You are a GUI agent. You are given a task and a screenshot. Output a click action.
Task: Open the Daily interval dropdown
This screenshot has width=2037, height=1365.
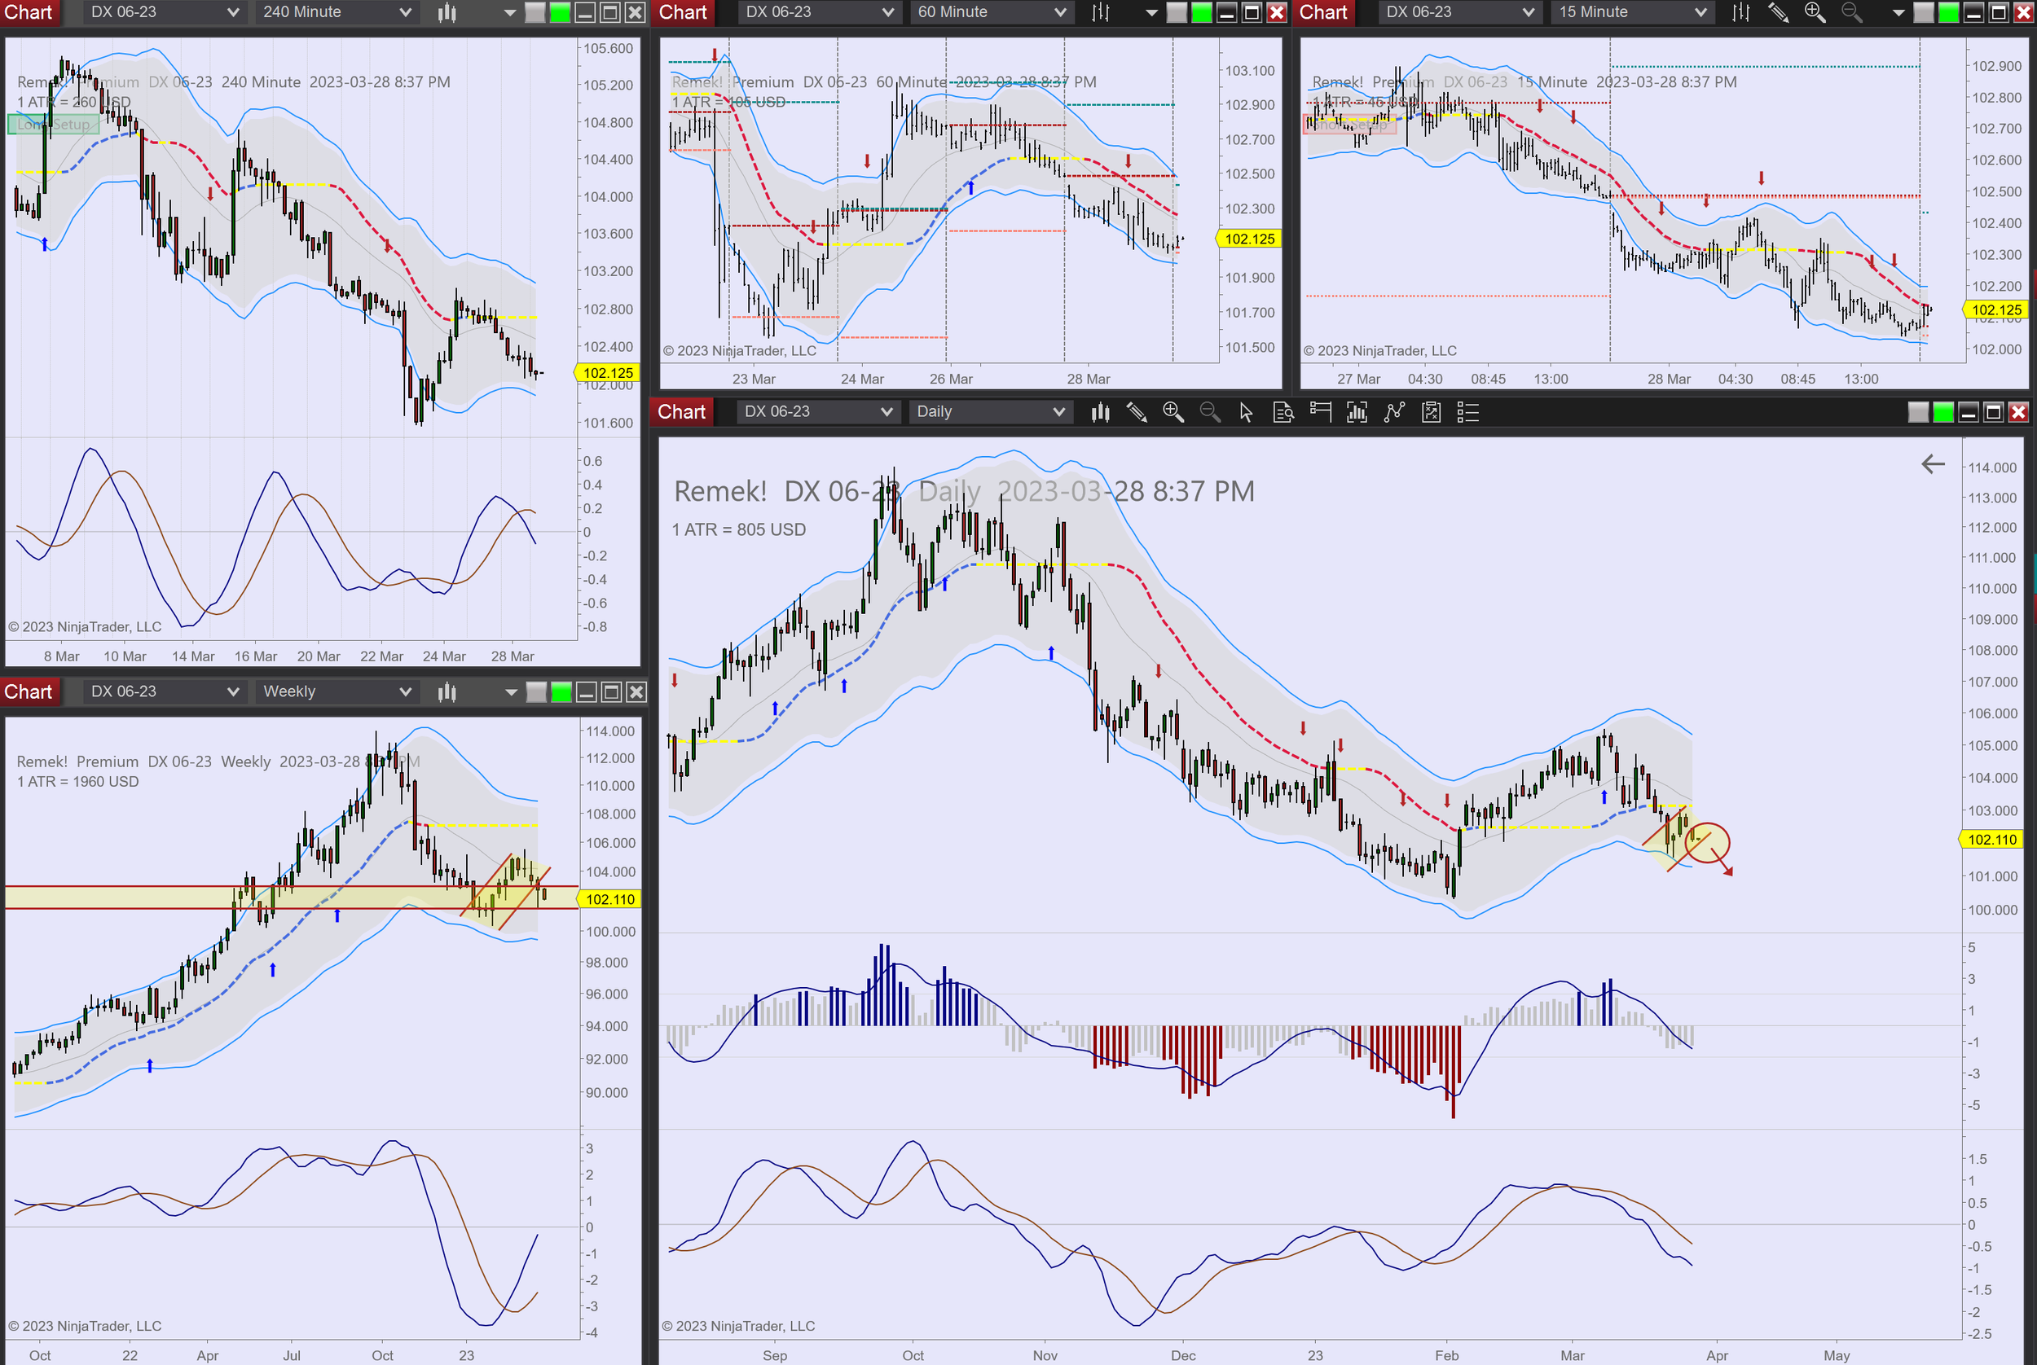point(989,412)
